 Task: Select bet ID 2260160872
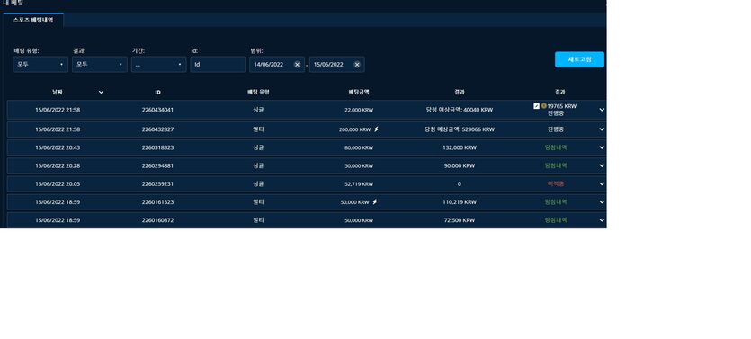coord(157,220)
